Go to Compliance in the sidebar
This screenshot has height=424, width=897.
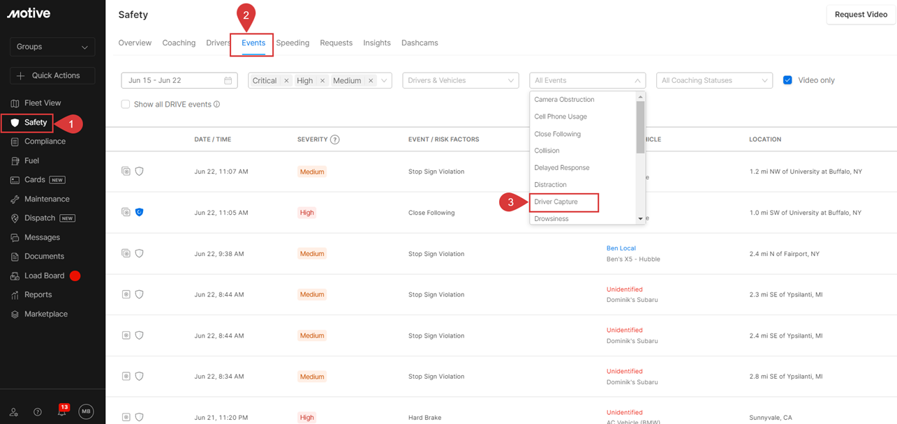click(x=45, y=142)
